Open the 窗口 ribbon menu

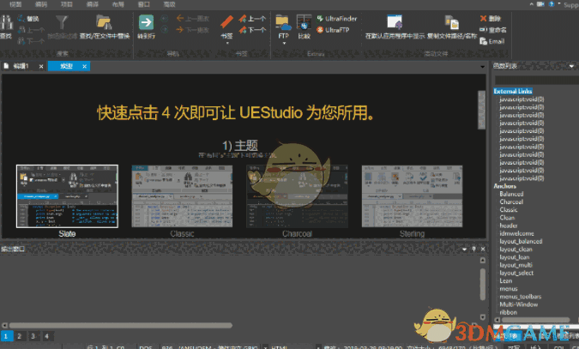[x=143, y=4]
